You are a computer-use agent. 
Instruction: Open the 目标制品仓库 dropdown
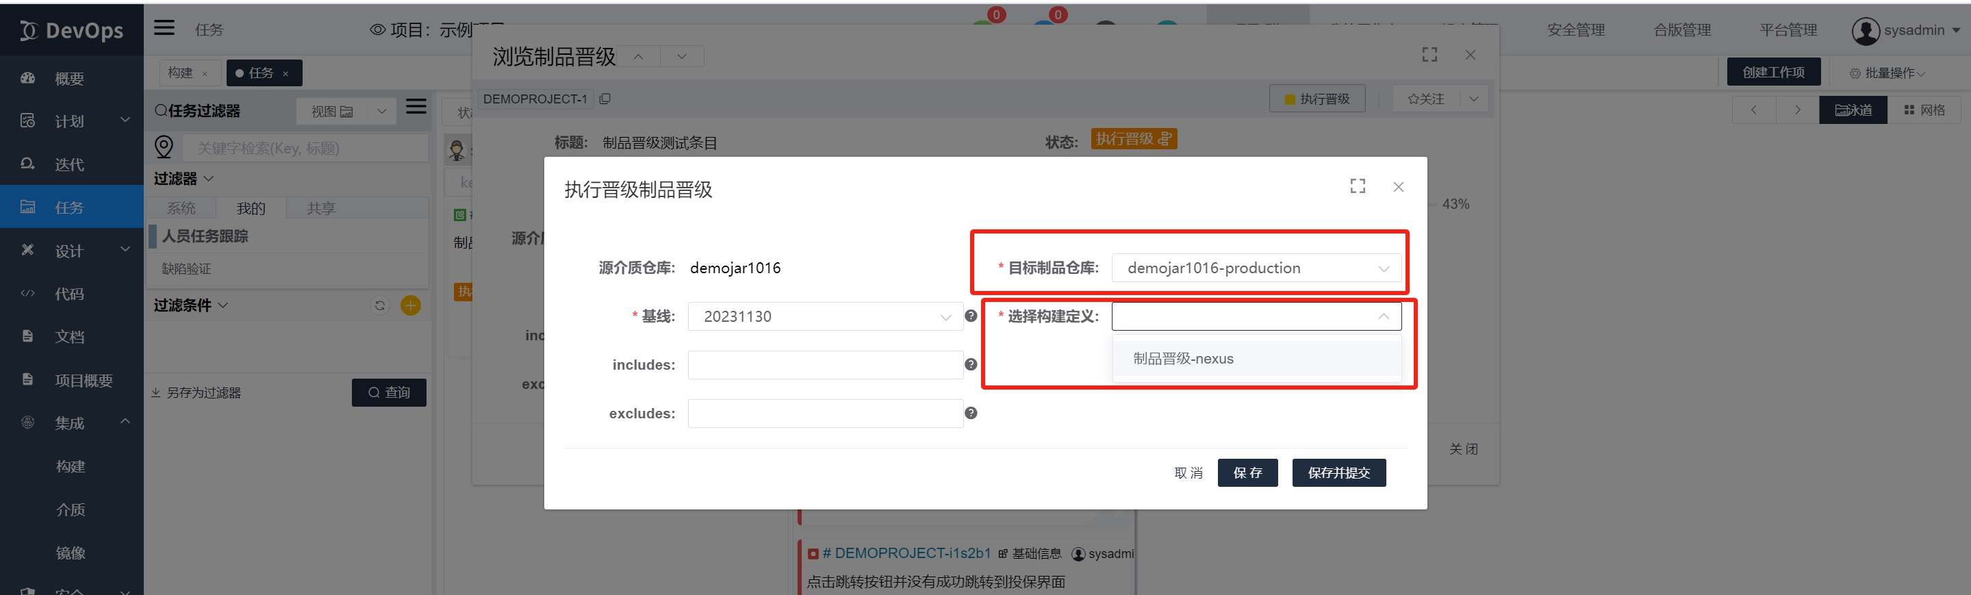click(x=1256, y=268)
